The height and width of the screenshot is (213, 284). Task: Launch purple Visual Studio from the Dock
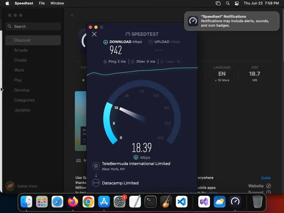click(x=204, y=201)
